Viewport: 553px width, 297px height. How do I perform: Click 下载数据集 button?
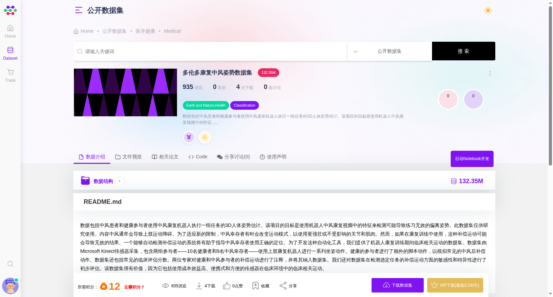(x=397, y=285)
